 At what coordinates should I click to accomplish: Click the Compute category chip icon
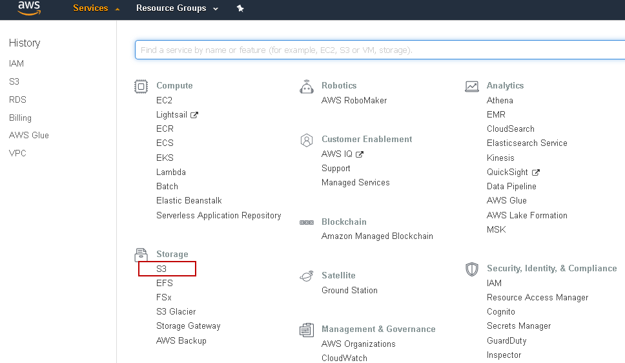[141, 86]
